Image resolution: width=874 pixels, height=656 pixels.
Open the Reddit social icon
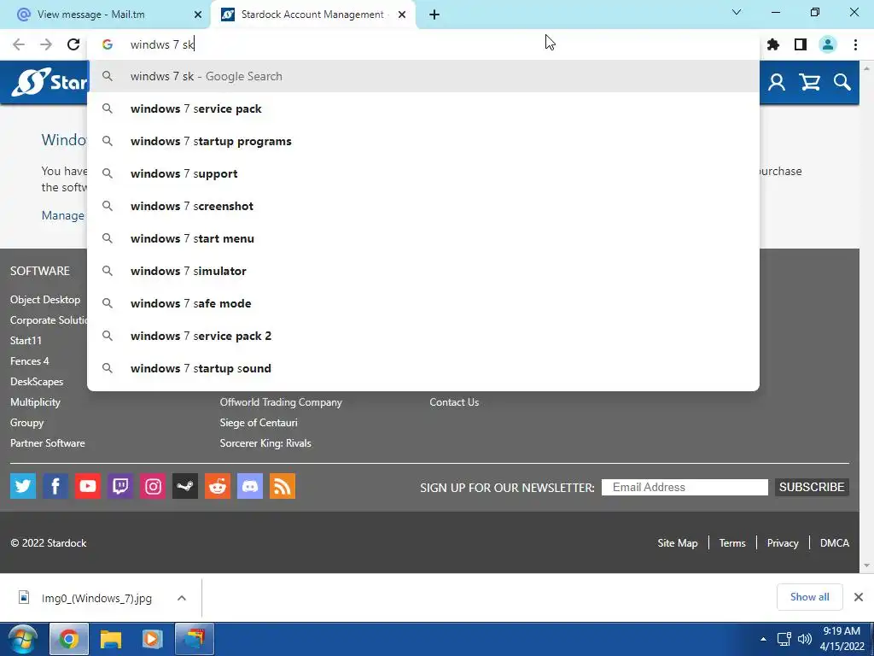click(x=218, y=486)
